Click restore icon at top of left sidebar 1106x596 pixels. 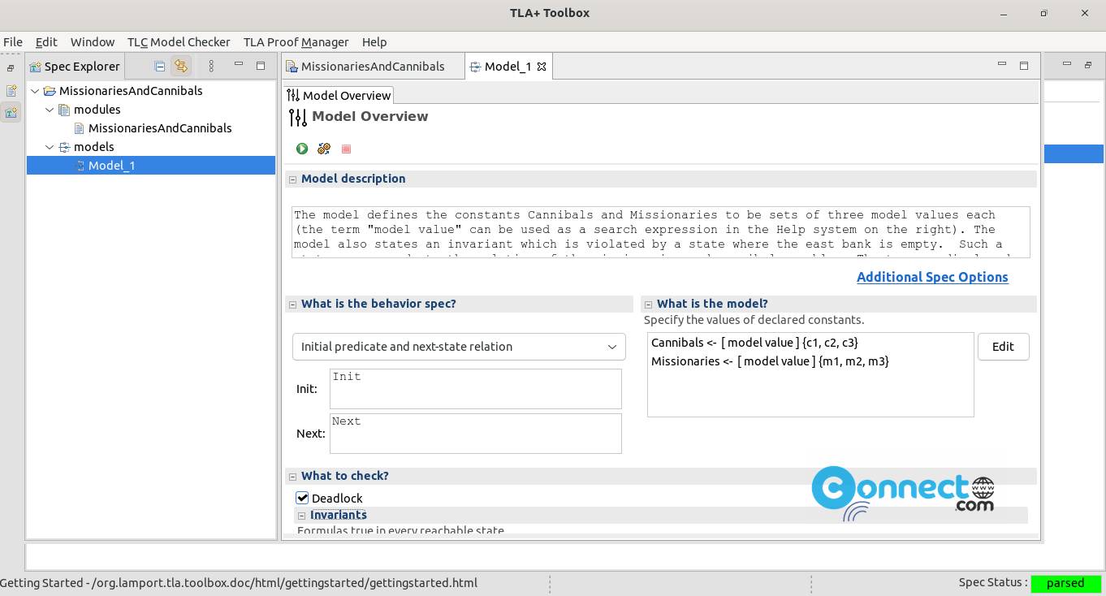click(11, 69)
